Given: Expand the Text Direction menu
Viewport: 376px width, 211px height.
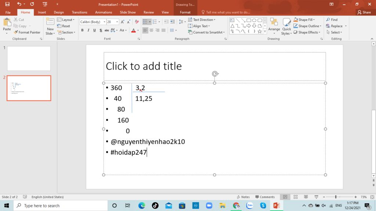Looking at the screenshot, I should (x=202, y=20).
